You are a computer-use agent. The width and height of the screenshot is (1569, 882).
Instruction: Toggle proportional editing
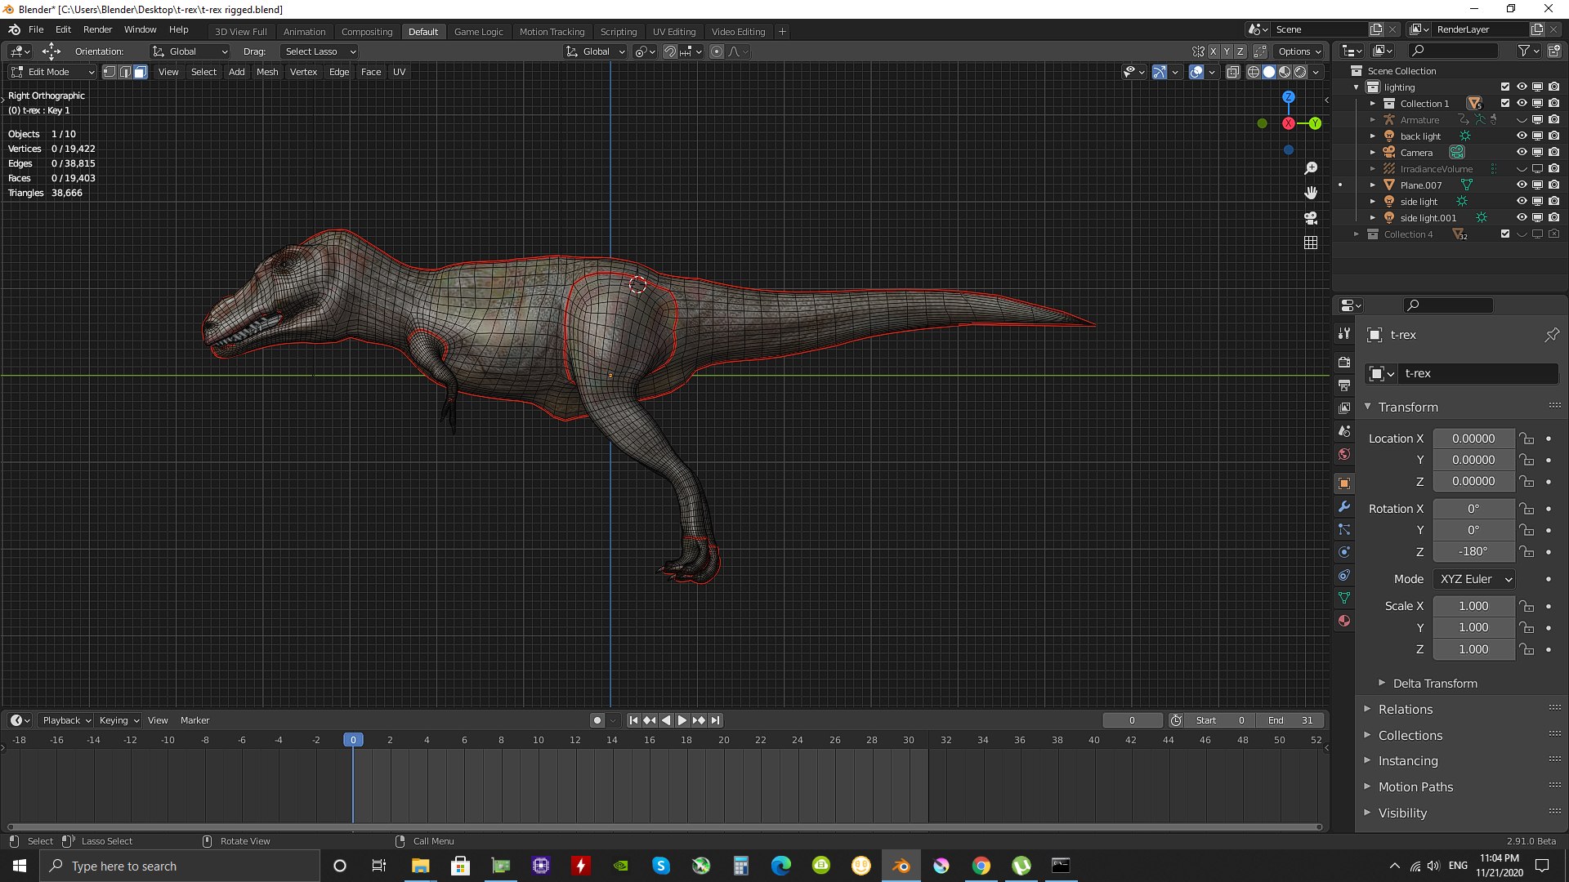tap(717, 51)
